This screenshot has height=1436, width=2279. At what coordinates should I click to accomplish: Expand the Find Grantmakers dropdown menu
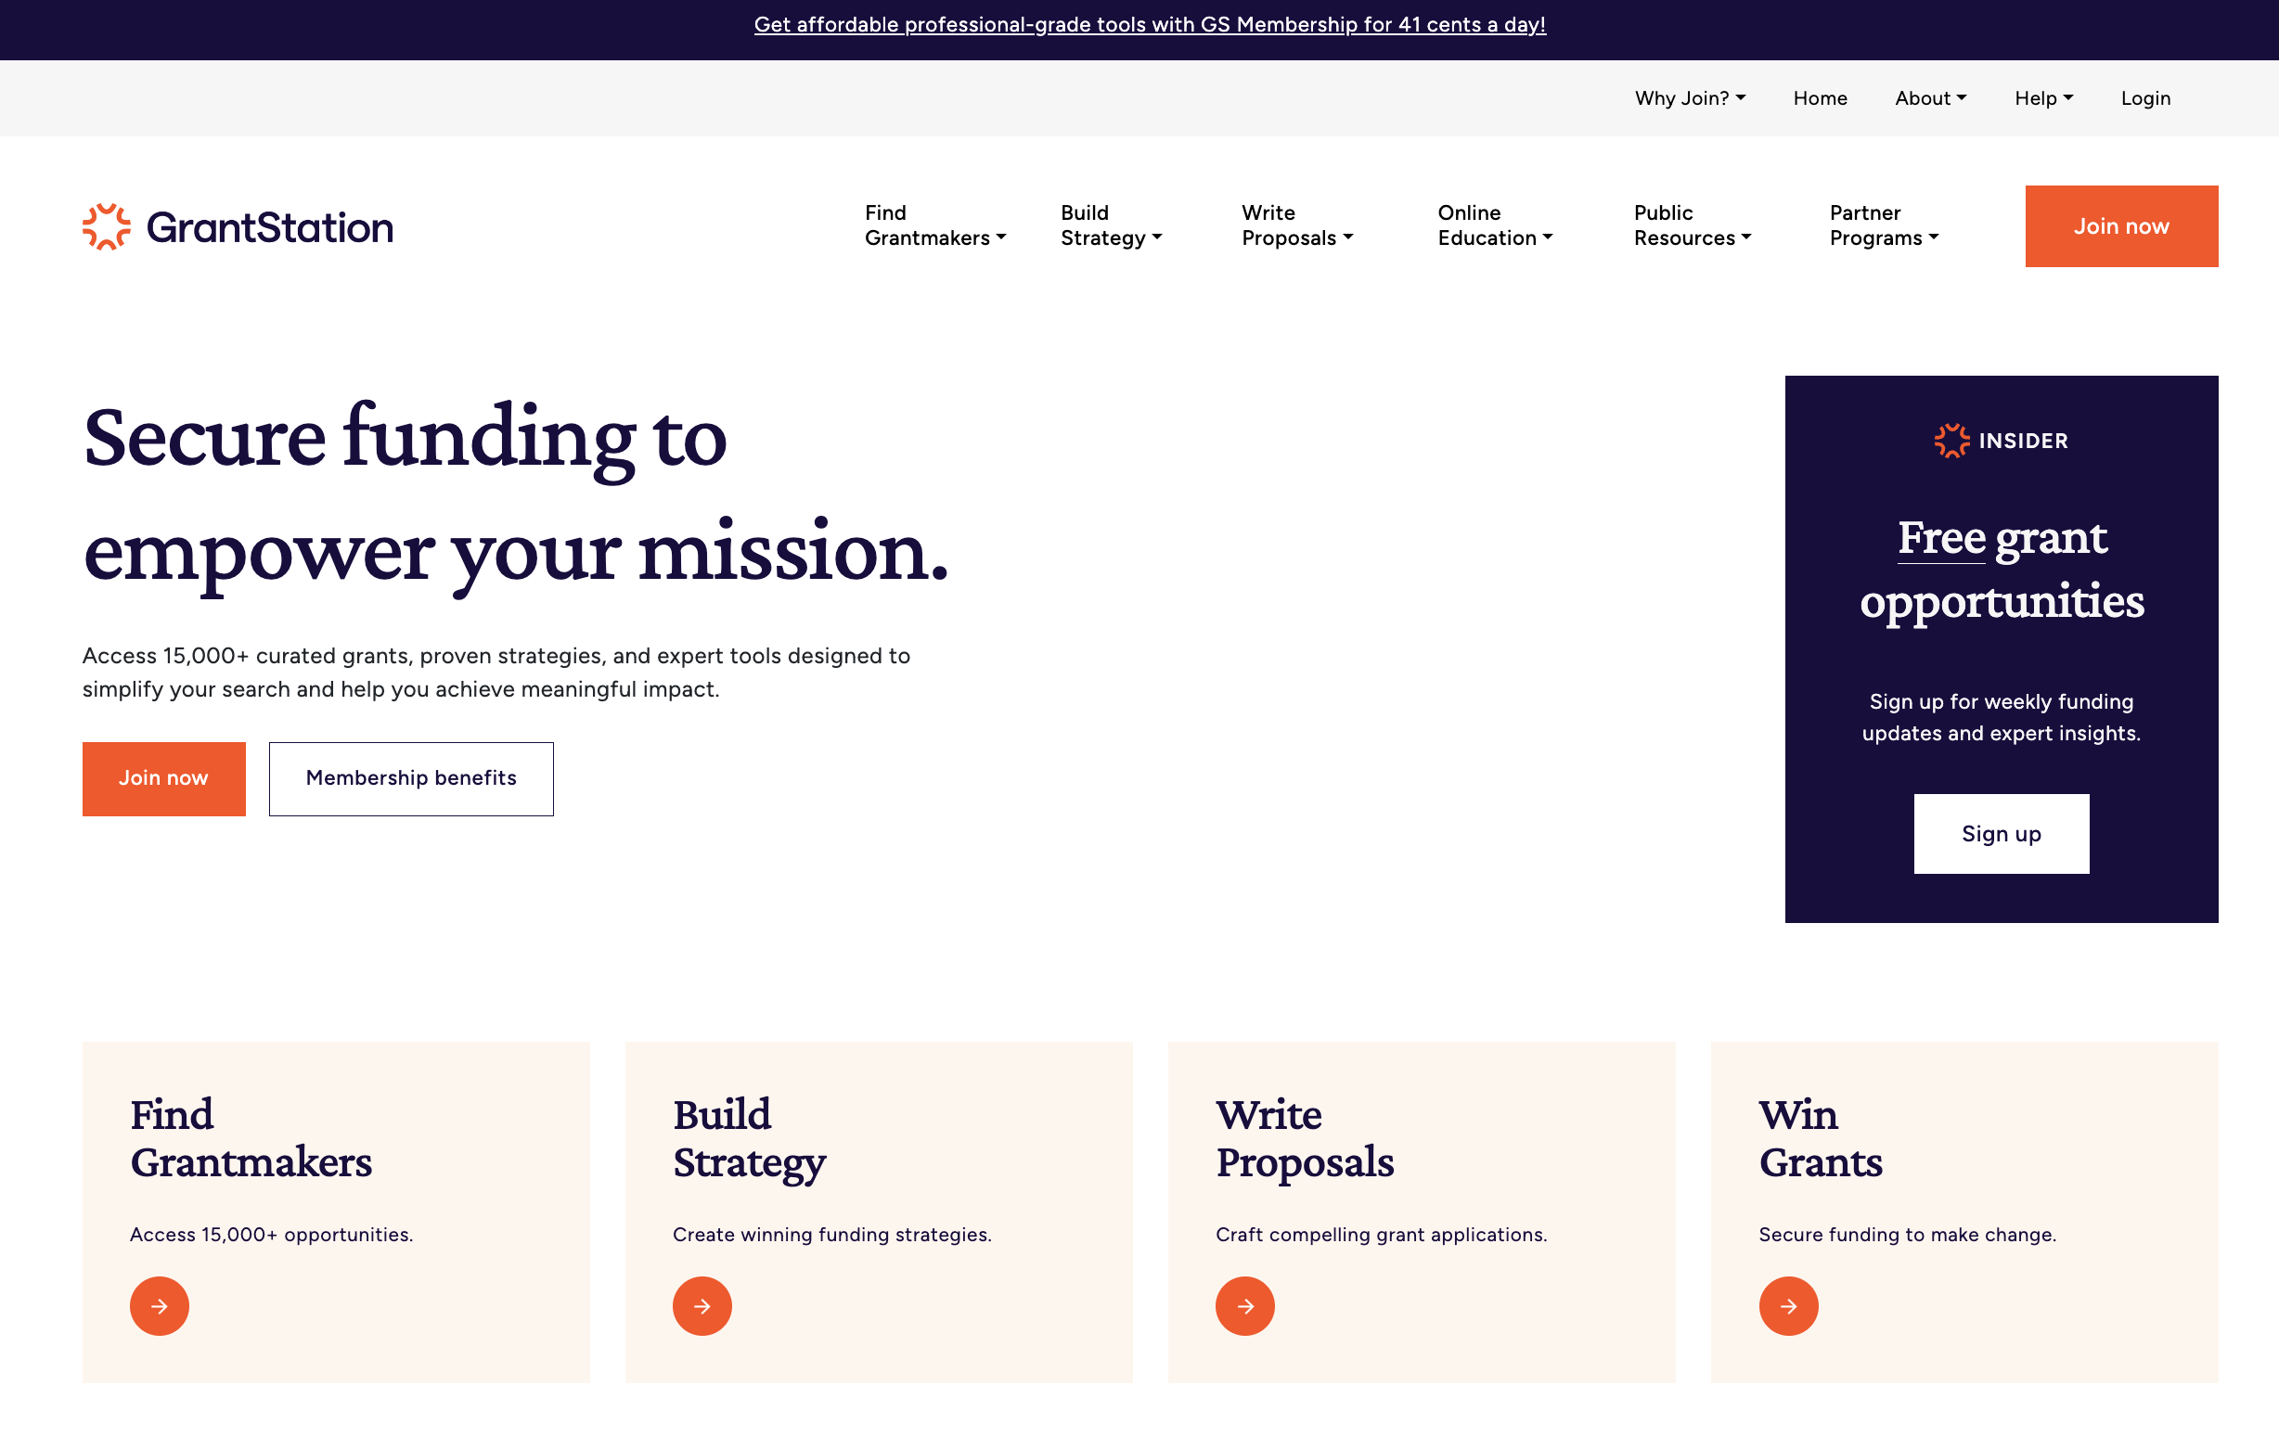click(934, 226)
